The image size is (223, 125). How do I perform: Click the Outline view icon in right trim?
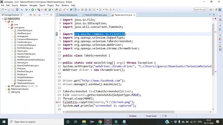(220, 29)
